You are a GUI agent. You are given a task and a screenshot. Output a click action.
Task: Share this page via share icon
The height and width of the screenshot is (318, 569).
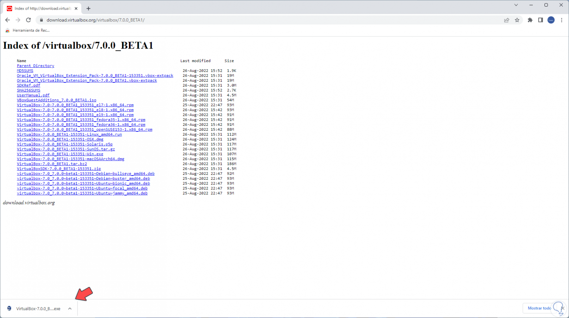507,20
